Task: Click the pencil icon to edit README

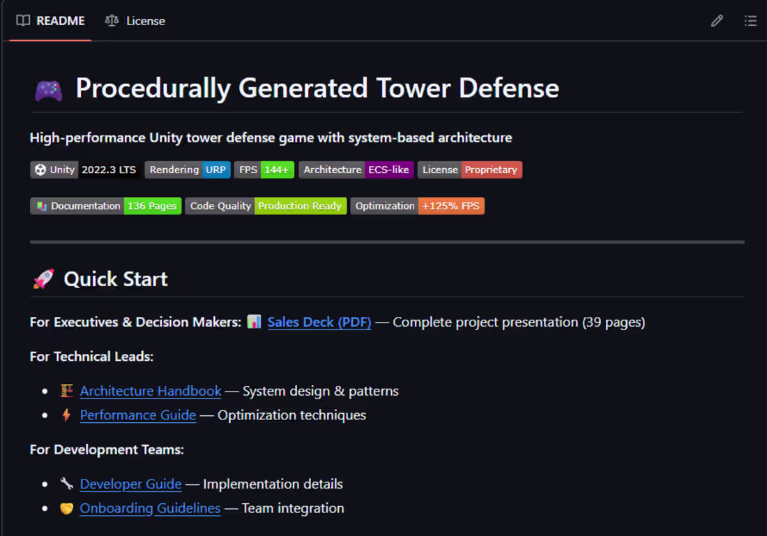Action: 717,21
